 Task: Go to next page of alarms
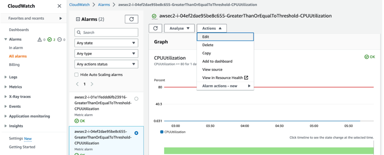point(92,84)
